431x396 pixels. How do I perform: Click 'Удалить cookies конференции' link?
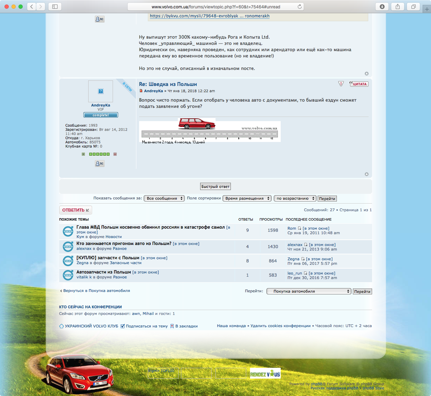point(280,326)
